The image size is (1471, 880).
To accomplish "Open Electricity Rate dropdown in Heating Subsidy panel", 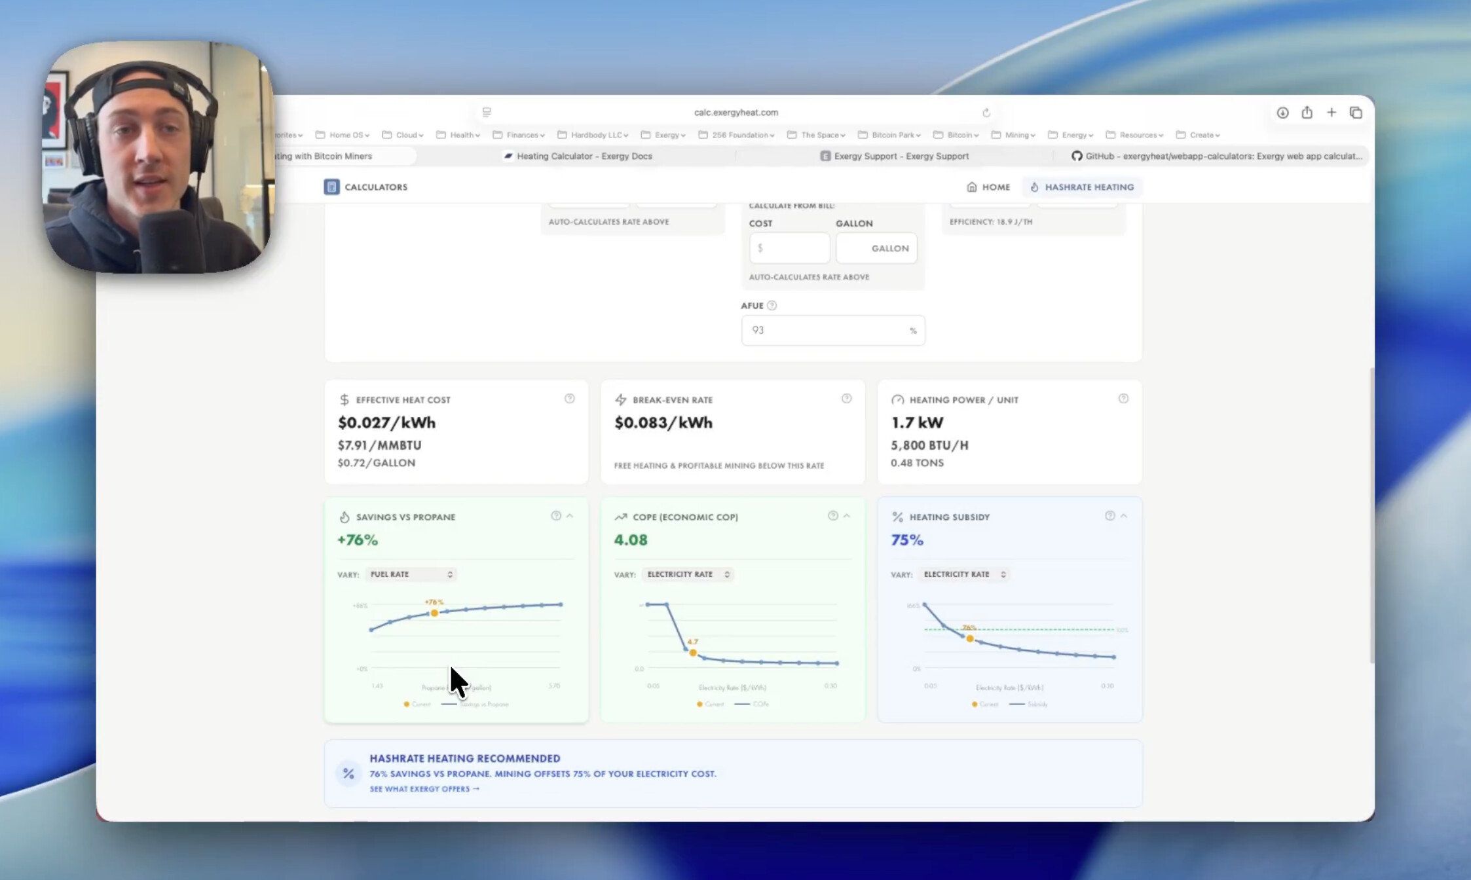I will pyautogui.click(x=964, y=574).
